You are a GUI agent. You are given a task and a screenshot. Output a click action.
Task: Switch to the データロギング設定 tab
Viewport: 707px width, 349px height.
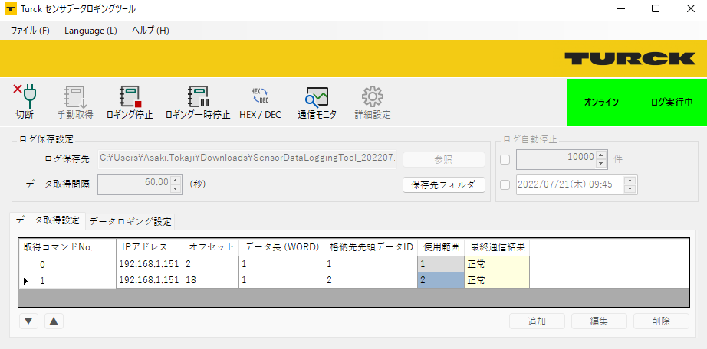pyautogui.click(x=130, y=221)
